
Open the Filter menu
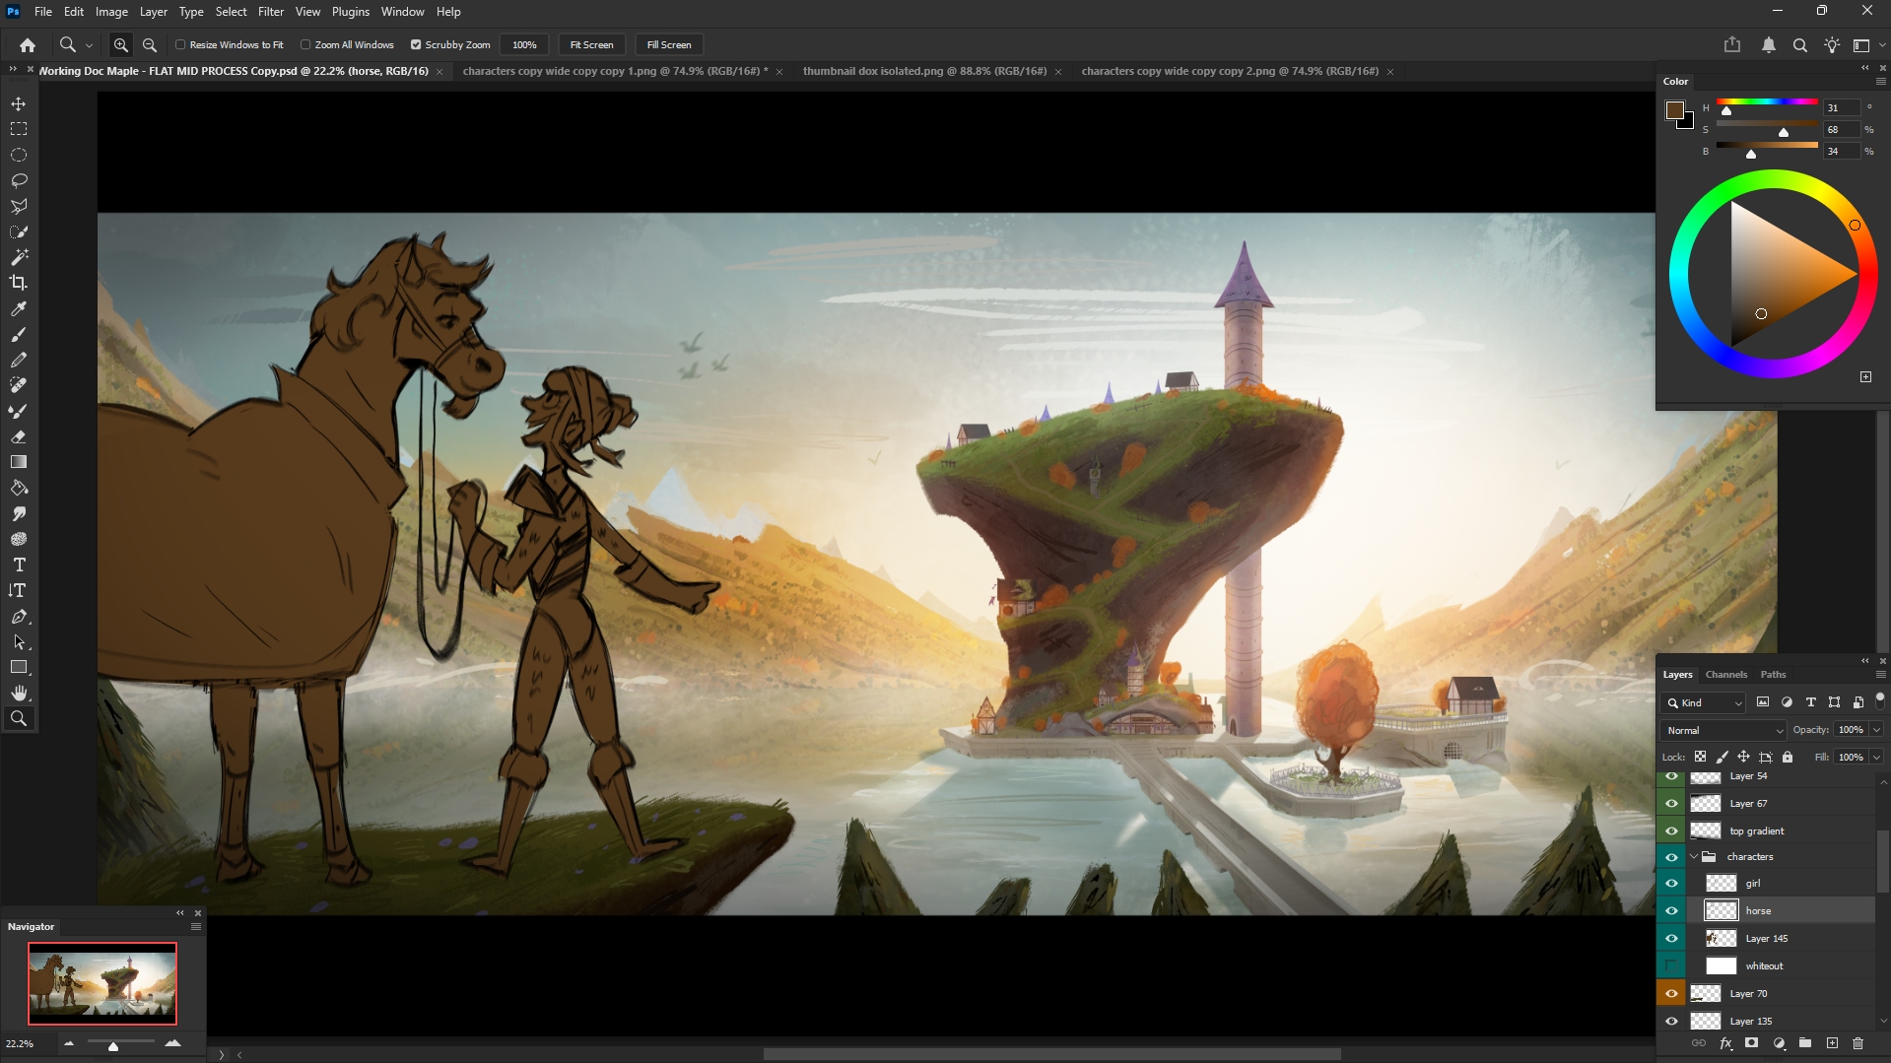click(270, 12)
